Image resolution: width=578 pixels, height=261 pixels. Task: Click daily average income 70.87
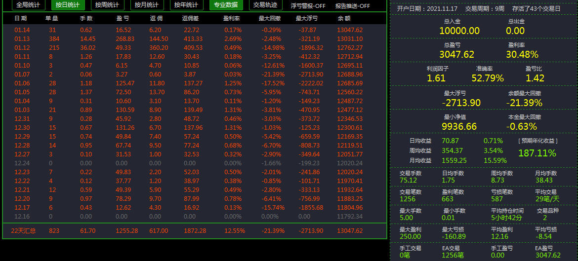point(450,141)
